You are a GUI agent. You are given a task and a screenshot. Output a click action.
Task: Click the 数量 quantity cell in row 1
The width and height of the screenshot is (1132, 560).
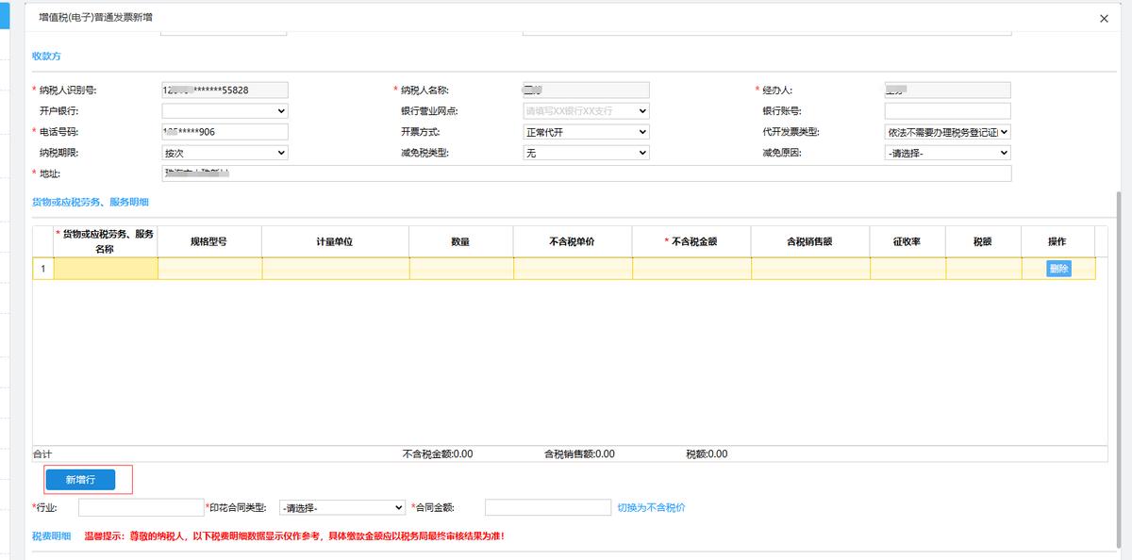460,268
